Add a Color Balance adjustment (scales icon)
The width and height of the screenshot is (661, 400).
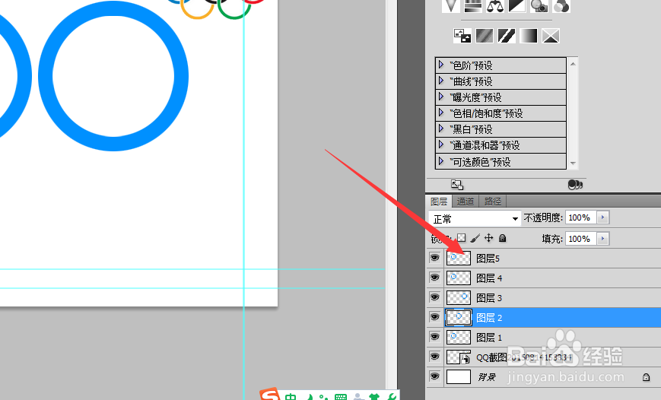click(x=495, y=6)
